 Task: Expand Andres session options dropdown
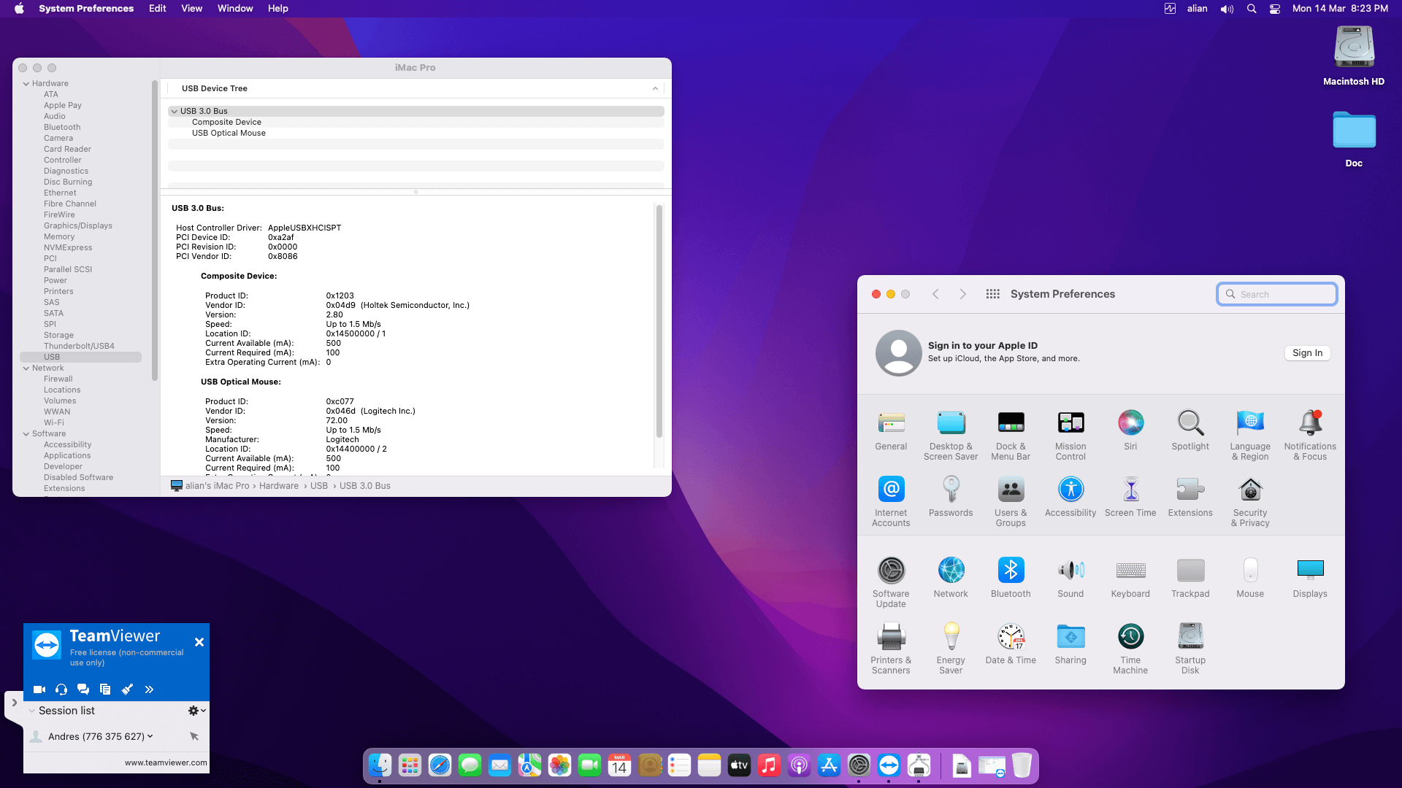point(150,736)
